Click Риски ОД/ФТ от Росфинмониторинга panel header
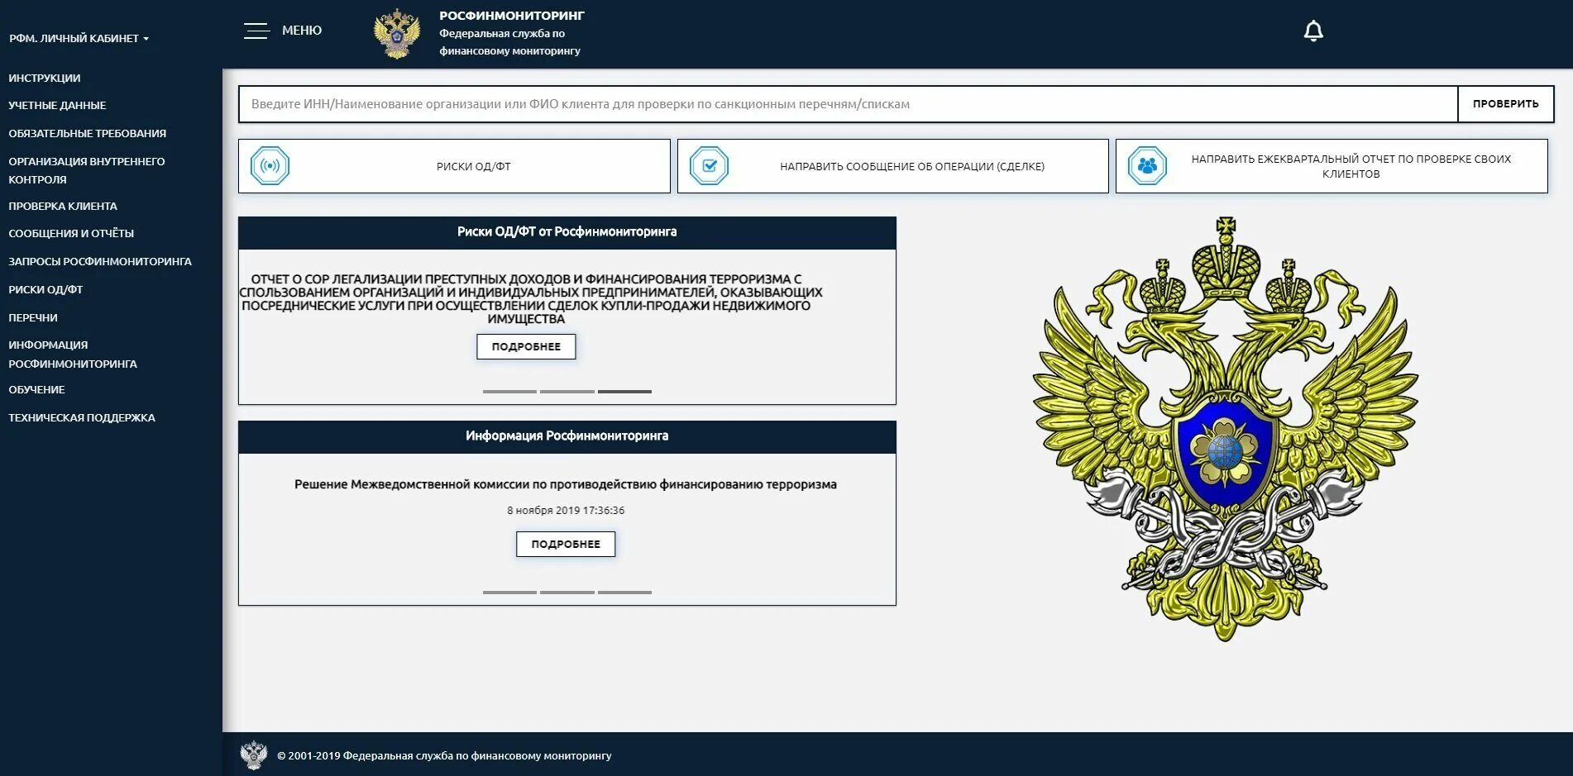The height and width of the screenshot is (776, 1573). pyautogui.click(x=567, y=232)
